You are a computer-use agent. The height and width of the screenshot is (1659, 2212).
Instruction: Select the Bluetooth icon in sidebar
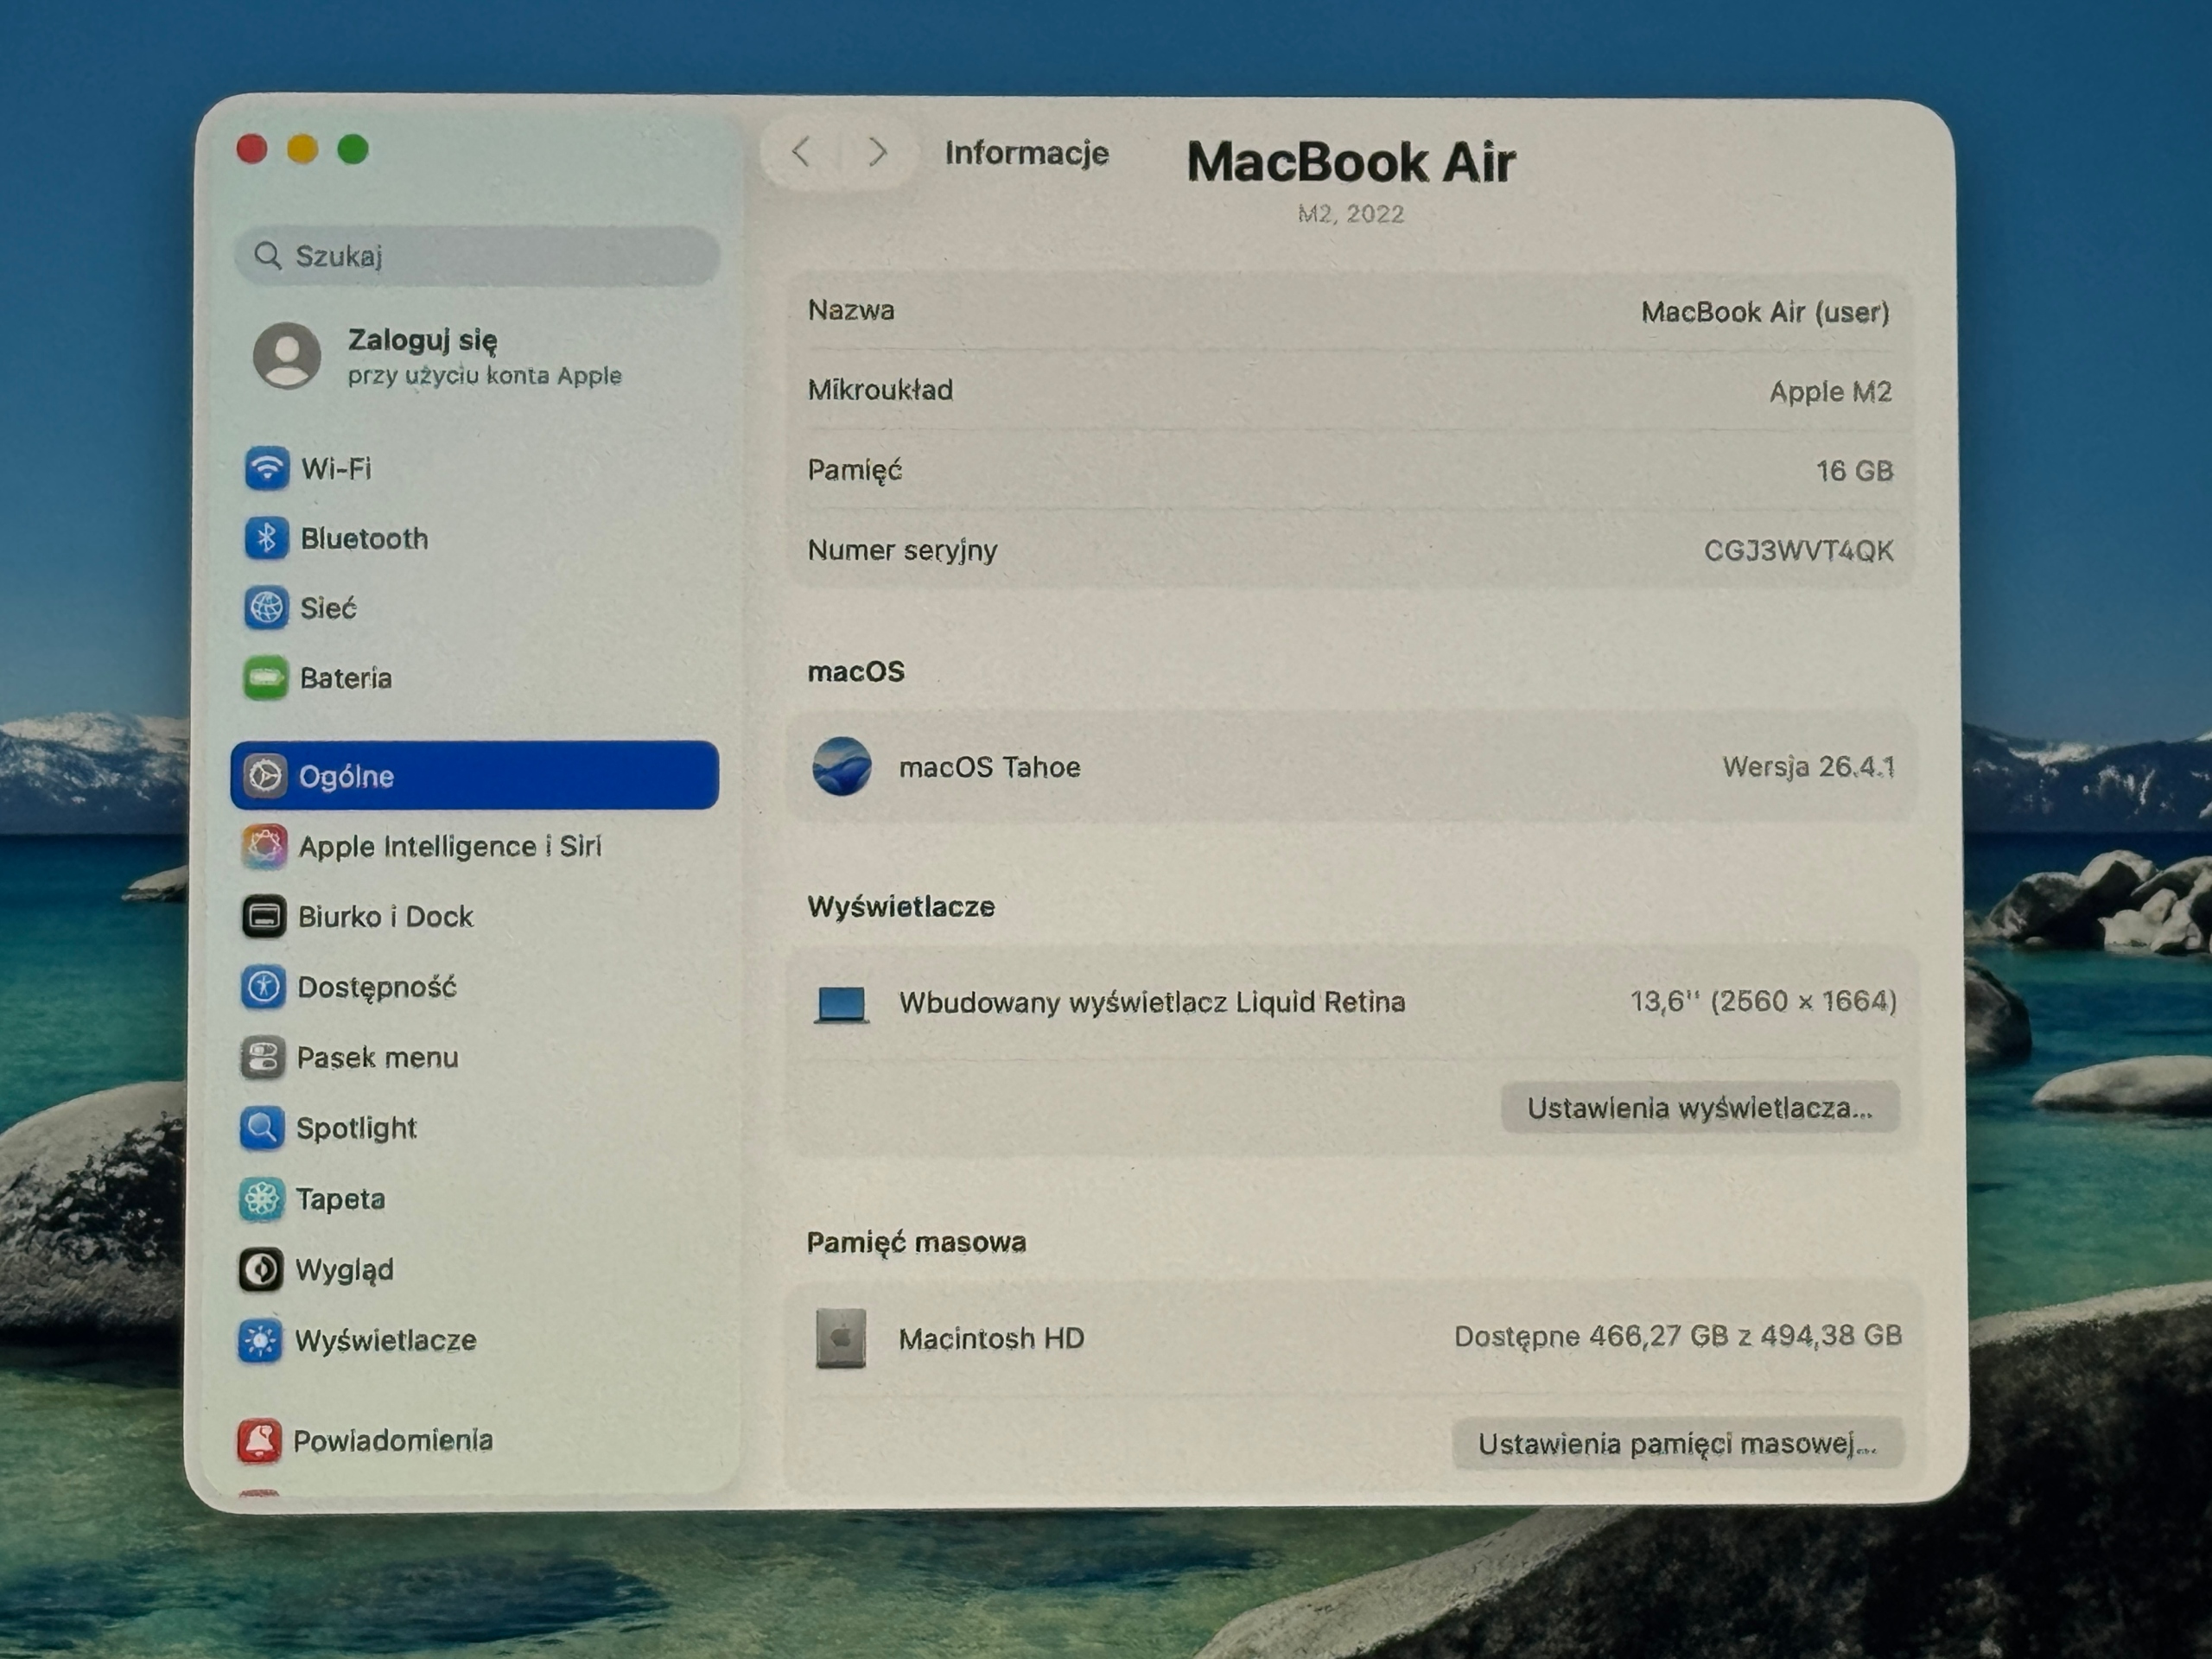coord(266,538)
